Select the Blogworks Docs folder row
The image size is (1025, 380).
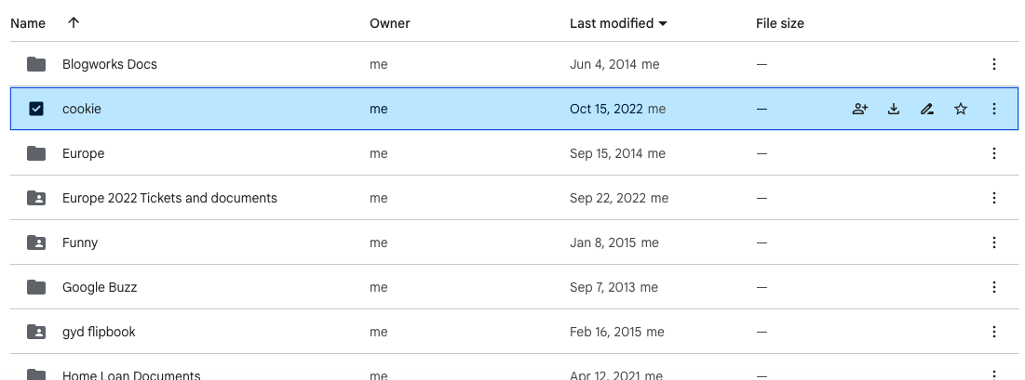pos(514,64)
